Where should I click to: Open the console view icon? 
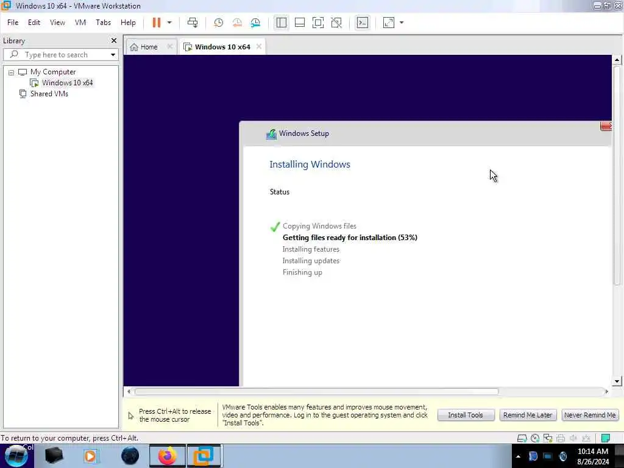point(363,23)
